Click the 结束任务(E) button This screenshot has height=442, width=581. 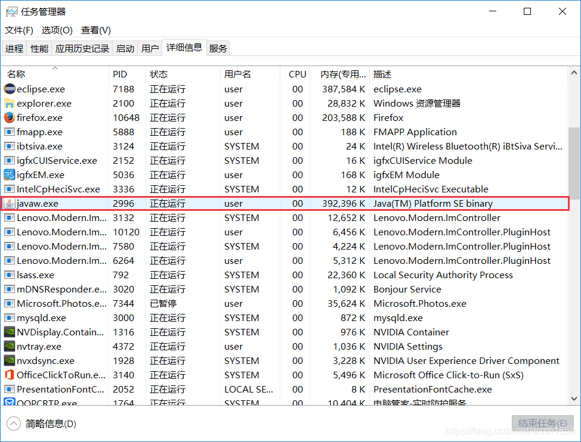click(x=542, y=423)
